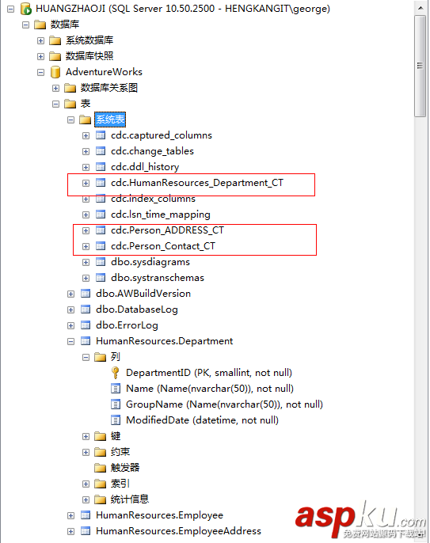Expand the 键 keys folder

[86, 437]
